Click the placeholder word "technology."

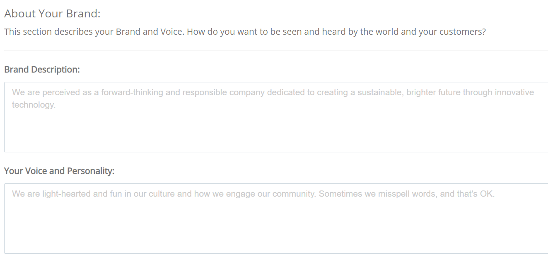click(x=34, y=105)
